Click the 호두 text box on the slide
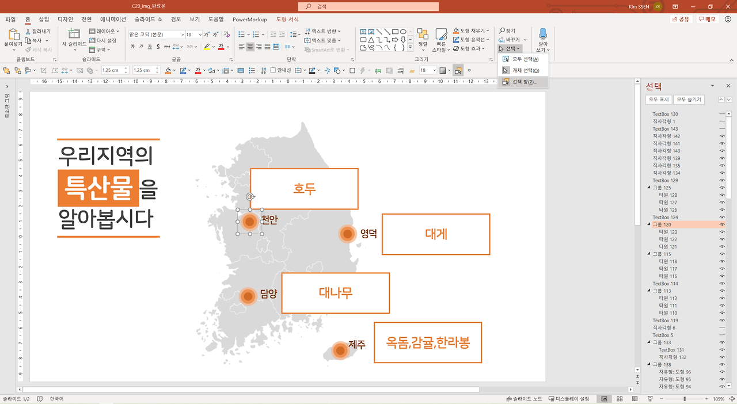The image size is (737, 404). (304, 189)
